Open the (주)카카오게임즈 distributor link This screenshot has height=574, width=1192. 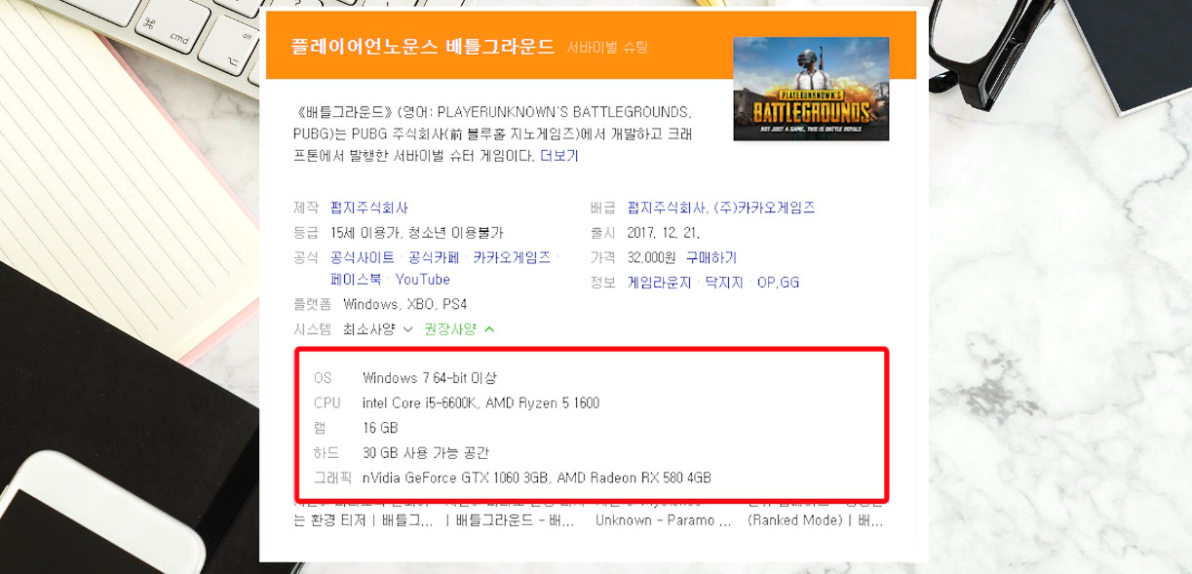[x=765, y=208]
